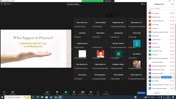Click muted mic icon for Riska Akbari row
The image size is (176, 99).
(171, 81)
